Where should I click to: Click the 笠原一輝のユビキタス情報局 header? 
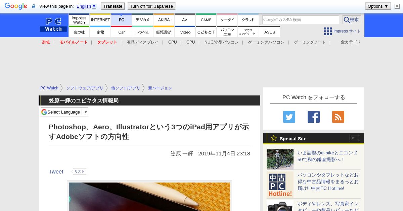(x=84, y=100)
